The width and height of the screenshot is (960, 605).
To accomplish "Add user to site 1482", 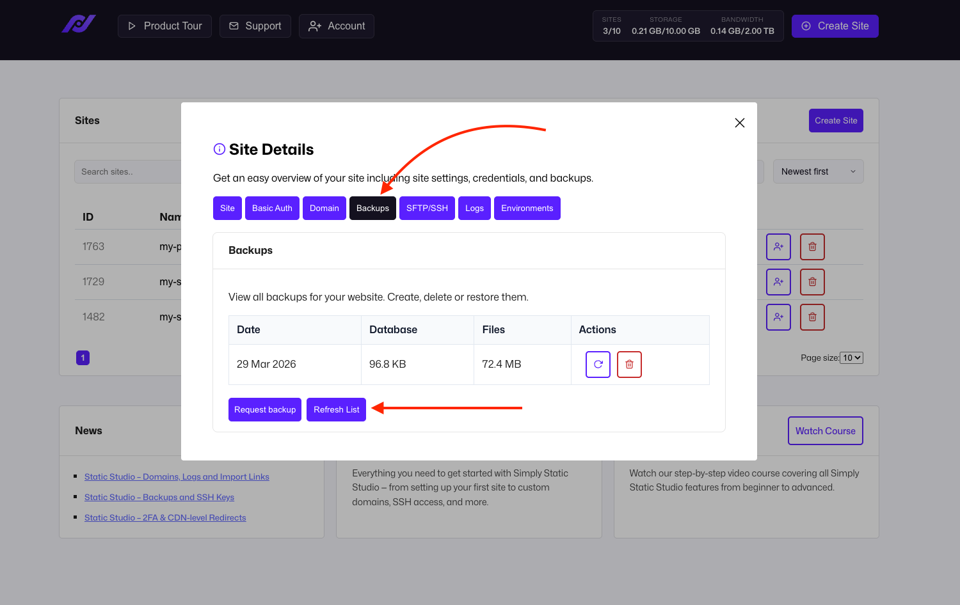I will 778,317.
